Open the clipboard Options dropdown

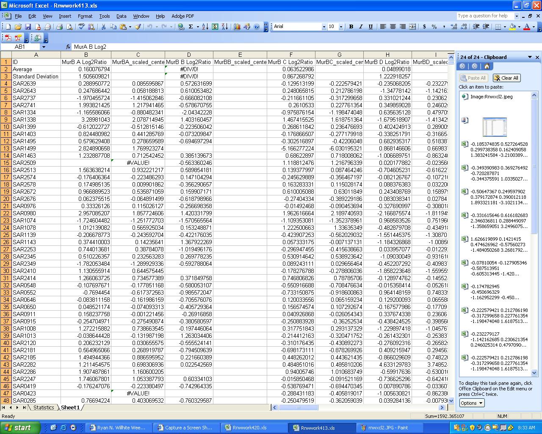472,403
